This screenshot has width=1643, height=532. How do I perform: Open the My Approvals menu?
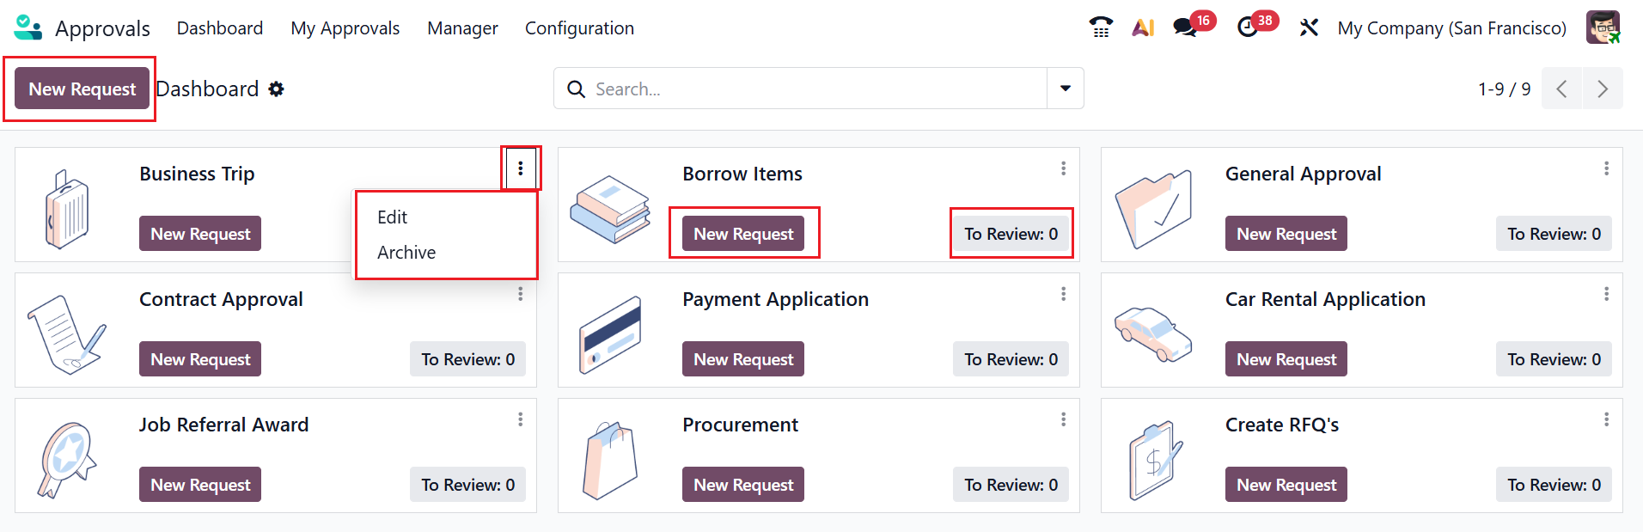click(x=345, y=28)
